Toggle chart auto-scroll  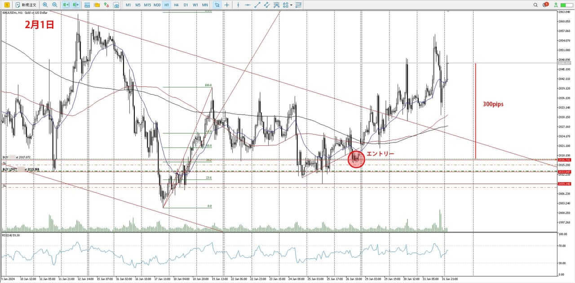tap(66, 5)
